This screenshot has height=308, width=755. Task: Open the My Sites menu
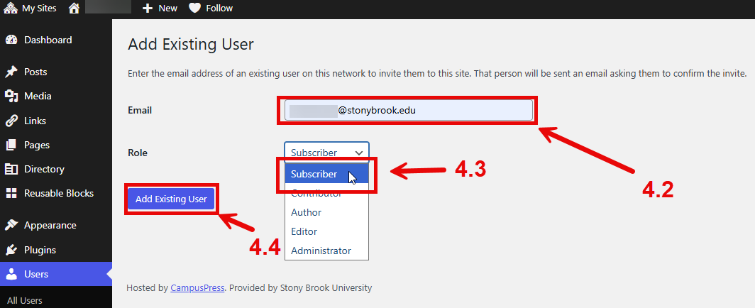31,9
